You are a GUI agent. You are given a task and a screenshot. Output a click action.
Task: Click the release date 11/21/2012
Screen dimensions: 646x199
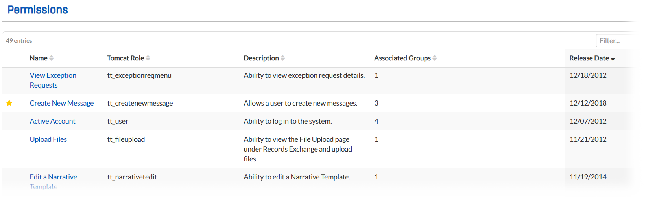click(x=588, y=139)
